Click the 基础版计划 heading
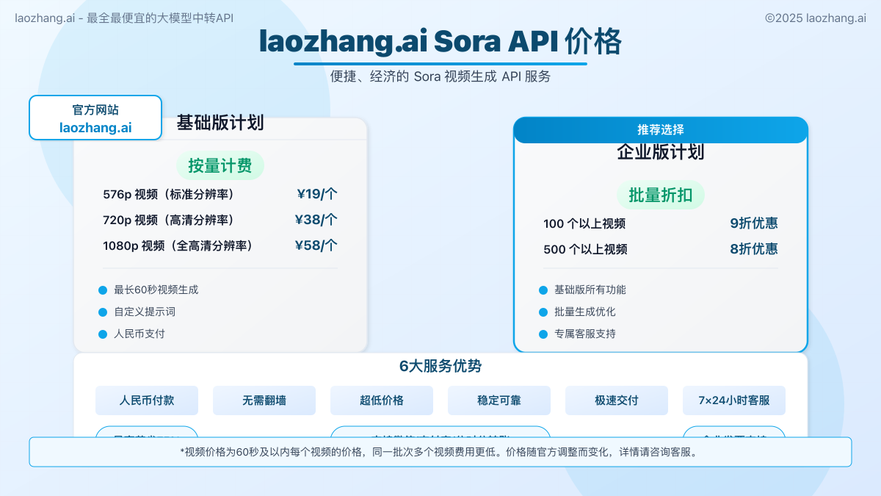 click(x=220, y=123)
